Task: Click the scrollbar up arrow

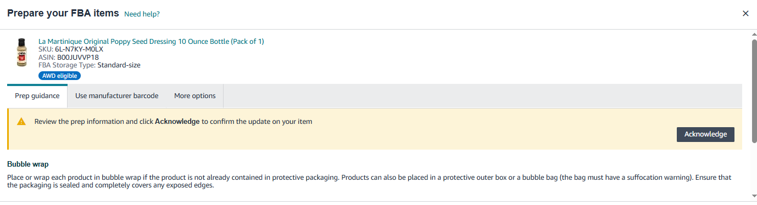Action: 754,35
